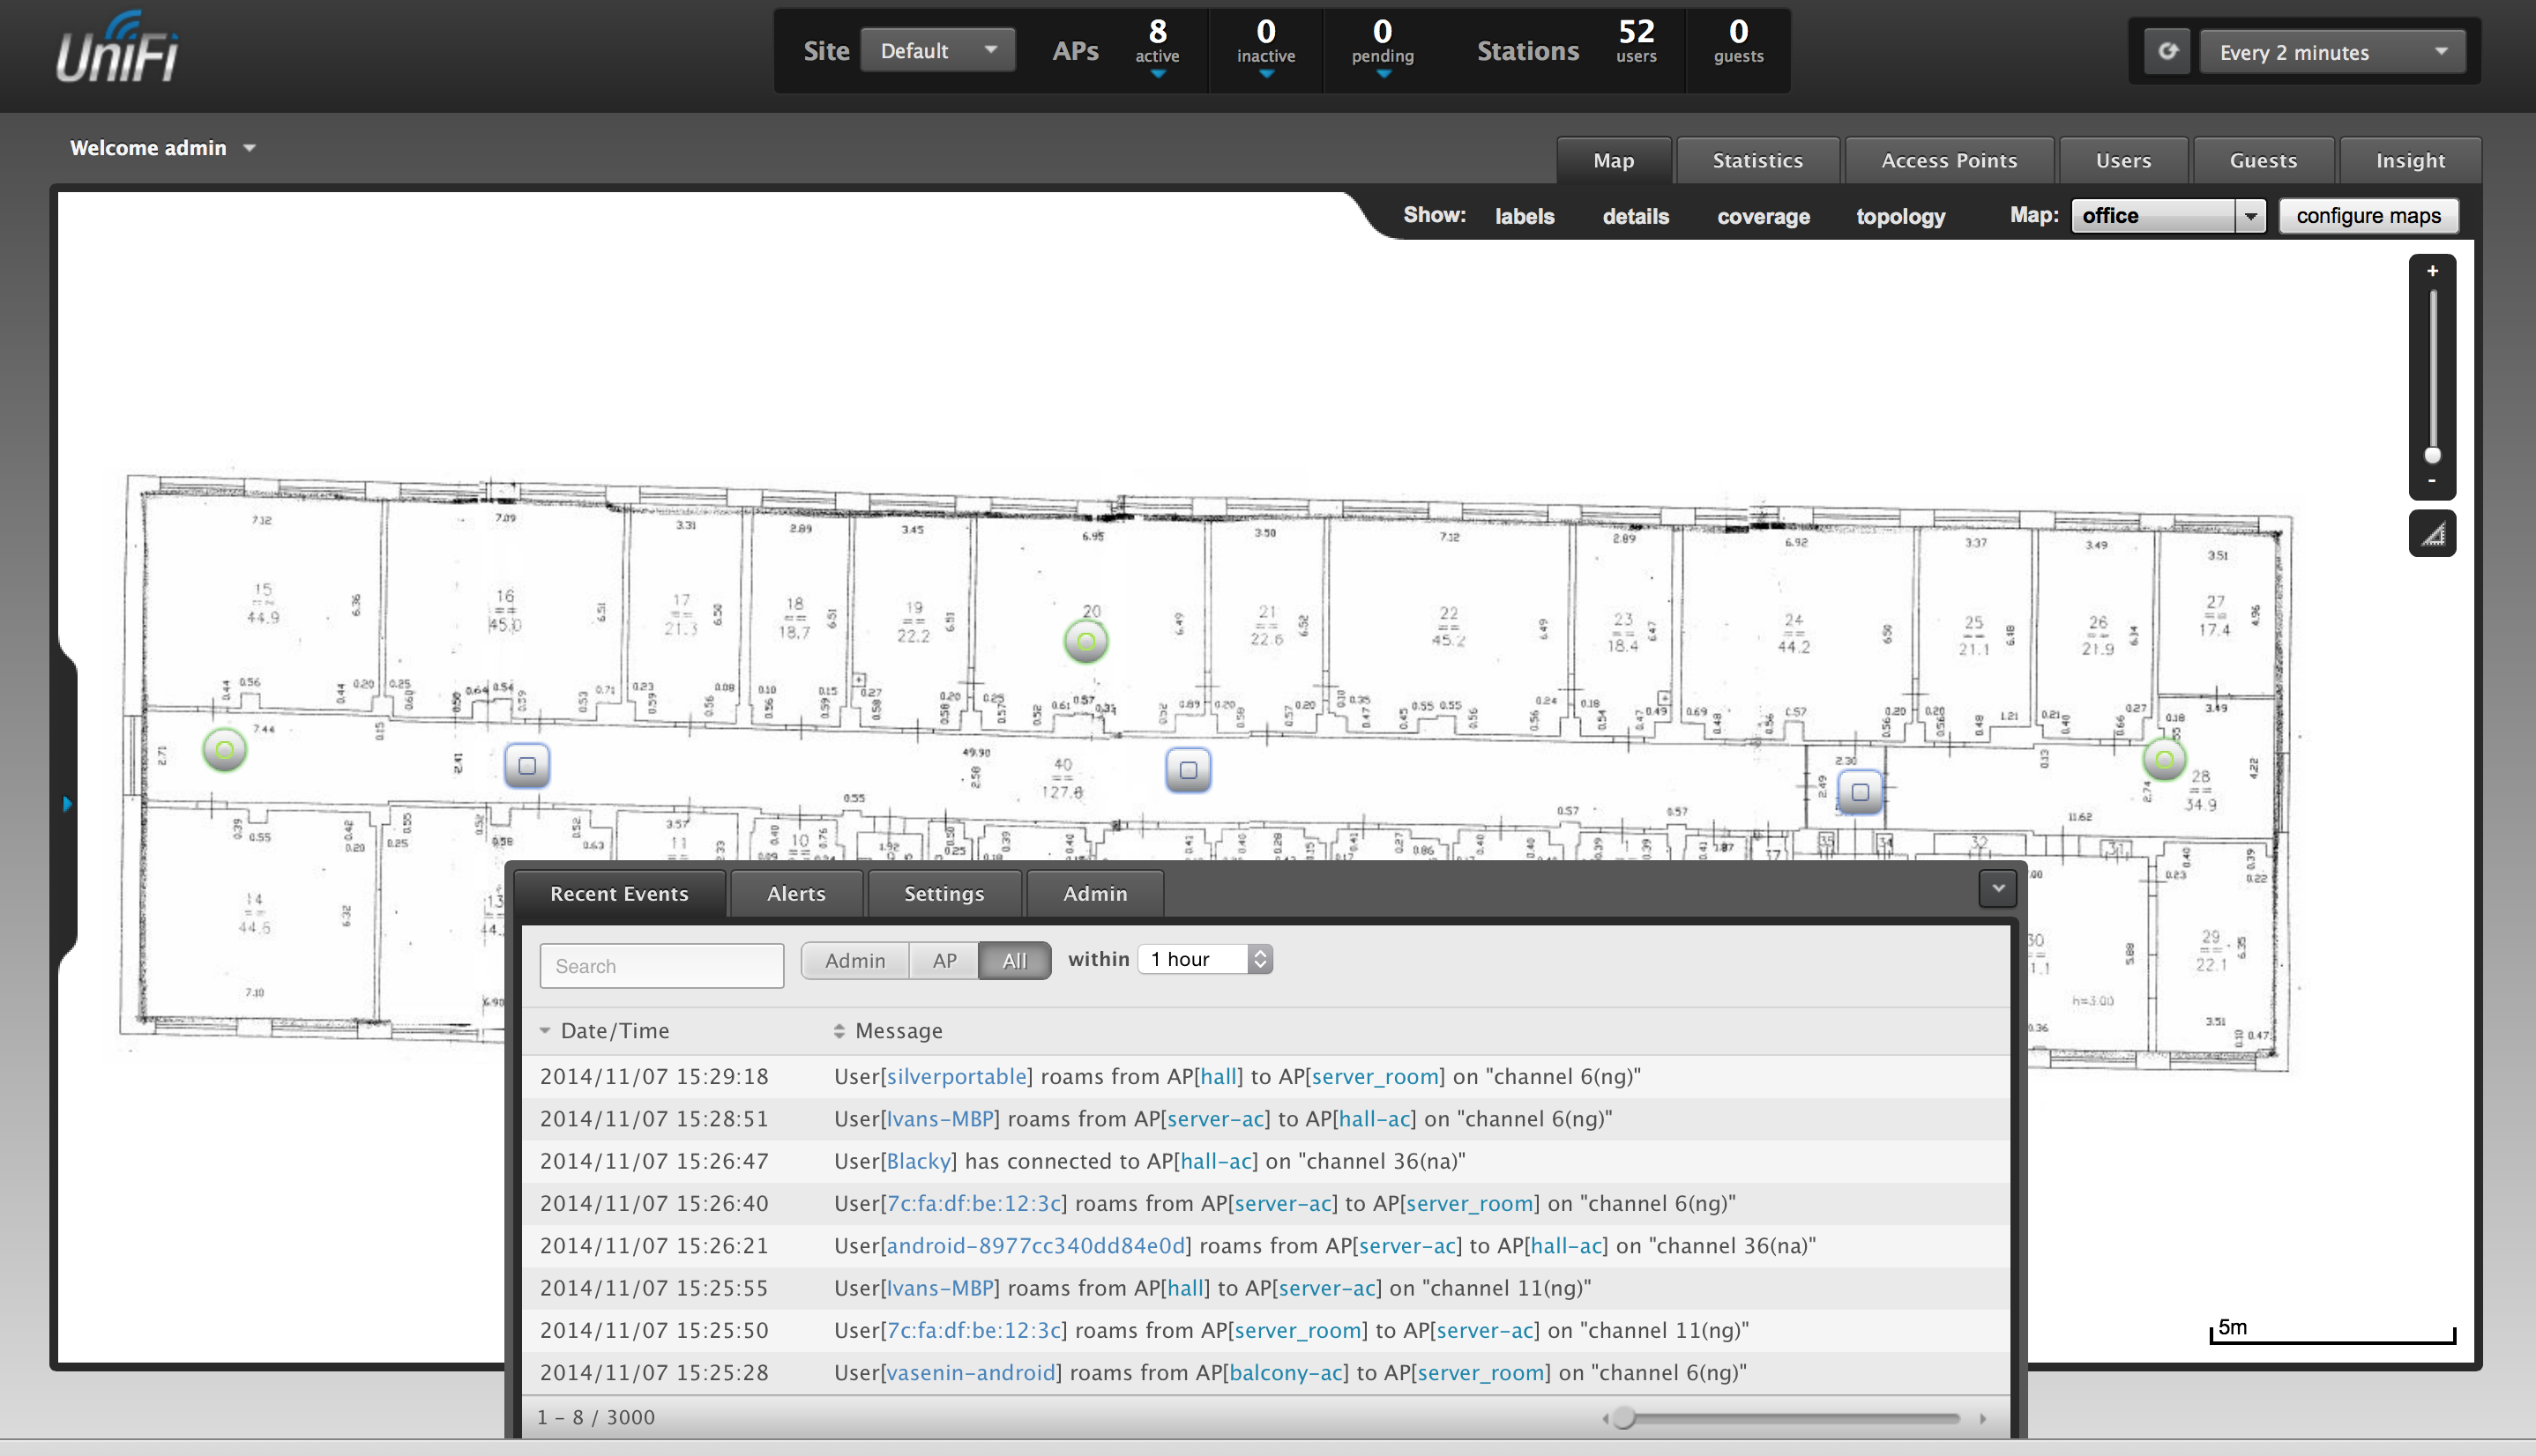Open the Every 2 minutes refresh dropdown
Image resolution: width=2536 pixels, height=1456 pixels.
(2331, 52)
